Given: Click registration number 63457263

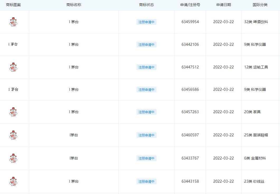Looking at the screenshot, I should pyautogui.click(x=190, y=112).
